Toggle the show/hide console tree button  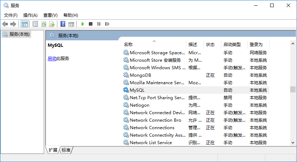click(x=25, y=24)
